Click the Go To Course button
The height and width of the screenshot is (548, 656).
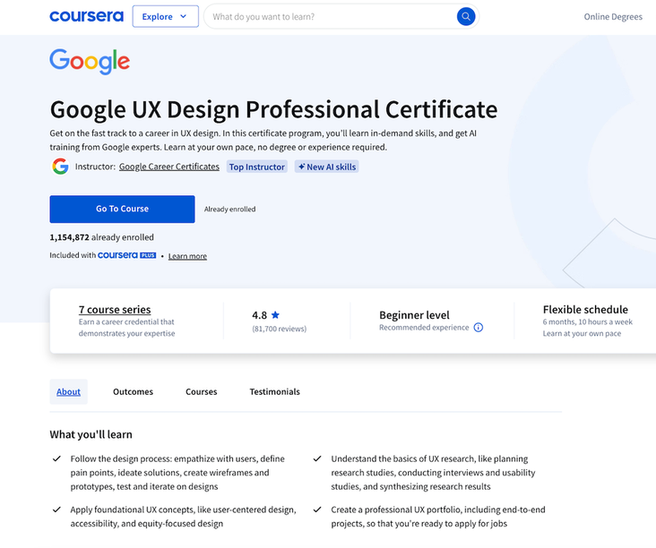[122, 209]
